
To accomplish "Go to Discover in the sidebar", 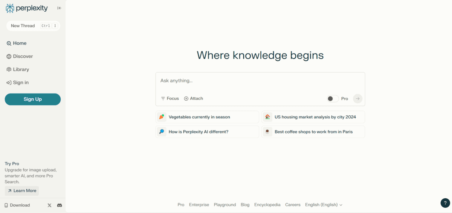I will (x=23, y=56).
